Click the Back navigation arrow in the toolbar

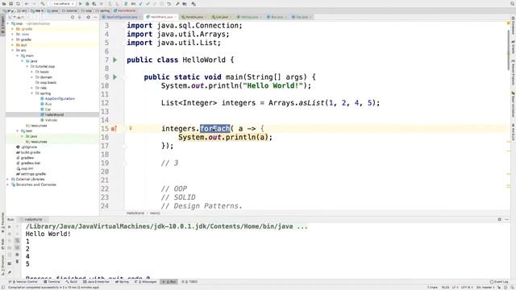pyautogui.click(x=27, y=4)
